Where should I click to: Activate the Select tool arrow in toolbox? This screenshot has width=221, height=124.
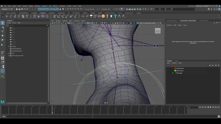click(x=2, y=23)
